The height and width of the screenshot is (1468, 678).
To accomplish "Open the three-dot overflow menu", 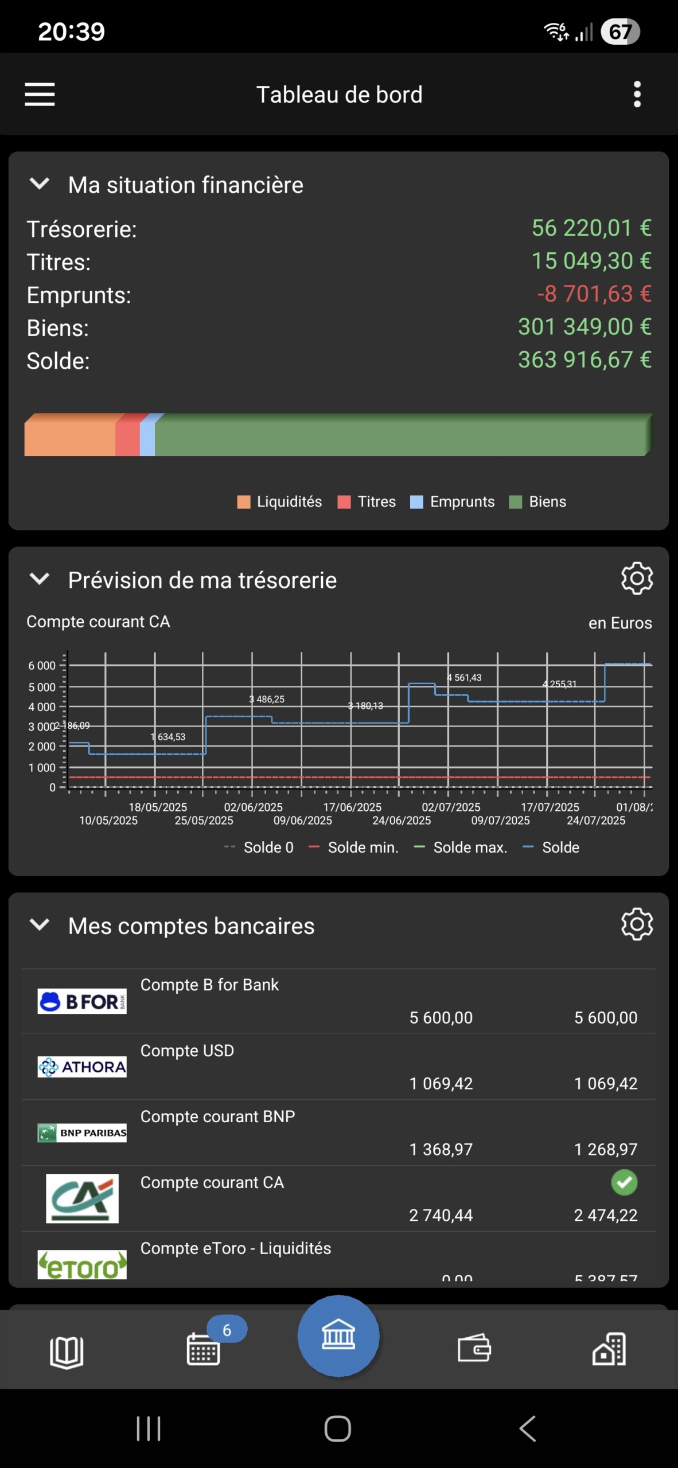I will point(637,94).
